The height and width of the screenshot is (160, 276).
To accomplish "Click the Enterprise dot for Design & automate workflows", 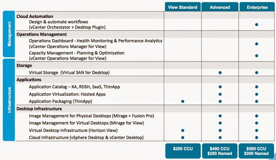I will tap(257, 24).
